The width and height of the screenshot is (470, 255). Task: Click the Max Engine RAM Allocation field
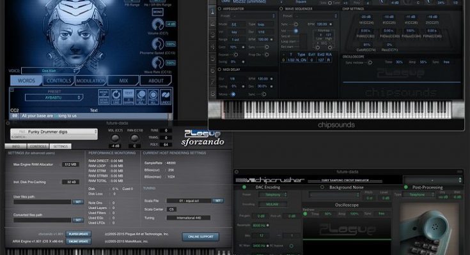(70, 164)
